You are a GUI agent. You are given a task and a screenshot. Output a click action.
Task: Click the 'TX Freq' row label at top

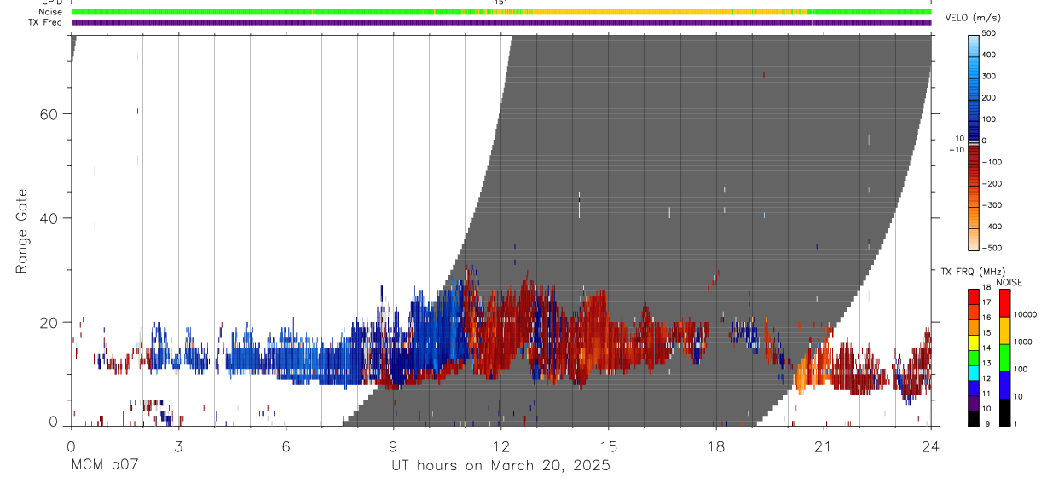coord(45,22)
